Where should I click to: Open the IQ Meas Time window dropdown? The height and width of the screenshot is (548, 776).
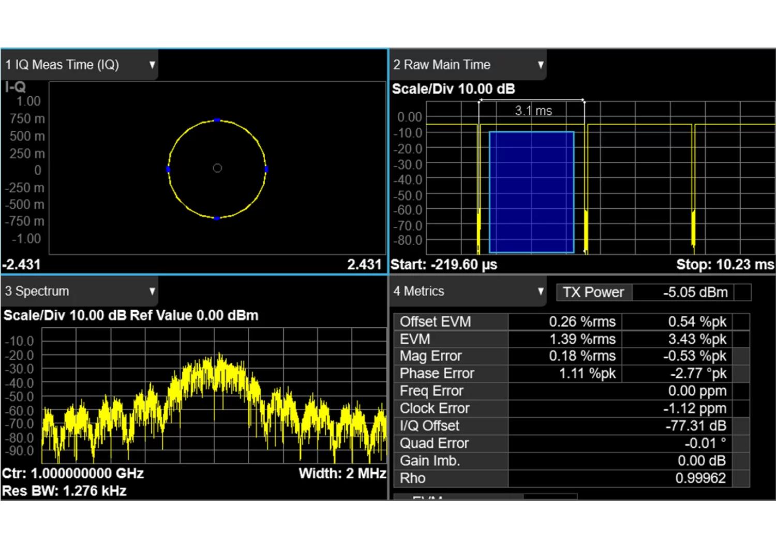pyautogui.click(x=152, y=65)
